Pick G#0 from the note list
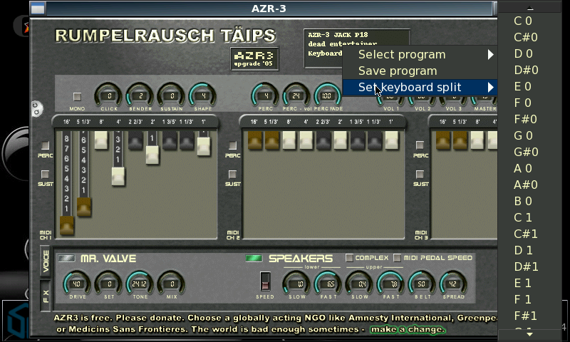 529,152
